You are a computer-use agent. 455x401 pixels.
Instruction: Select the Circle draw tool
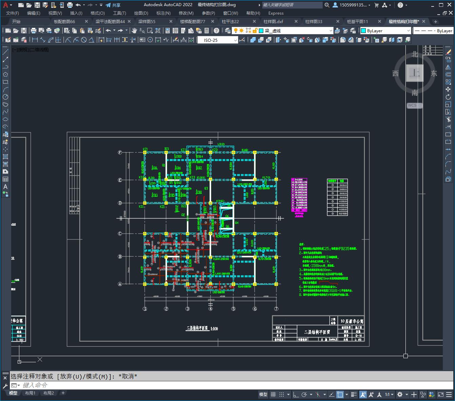(x=5, y=97)
